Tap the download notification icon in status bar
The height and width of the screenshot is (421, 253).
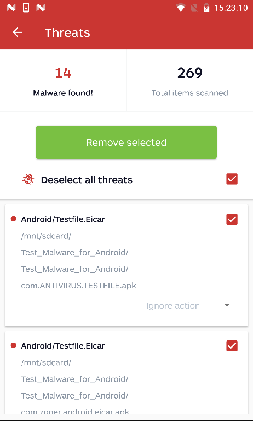26,8
